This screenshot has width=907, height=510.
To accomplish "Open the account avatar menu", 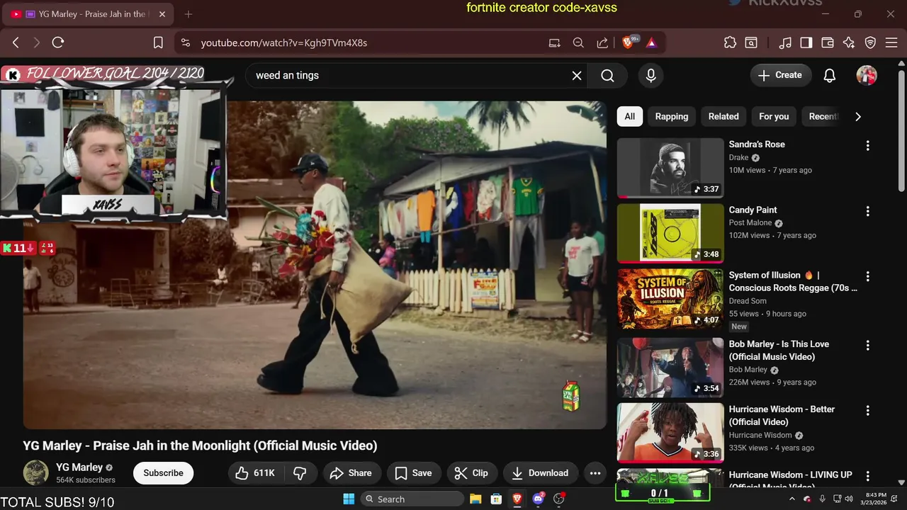I will (867, 75).
